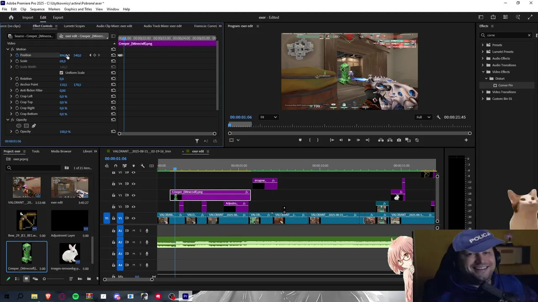Toggle the Uniform Scale checkbox

61,73
